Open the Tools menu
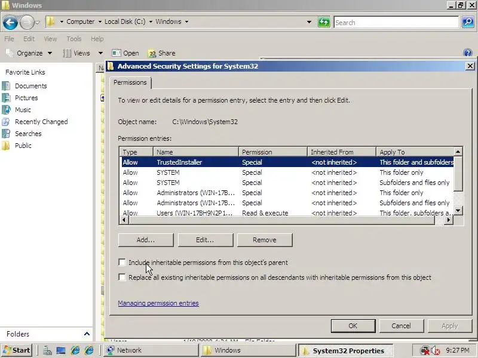Viewport: 478px width, 358px height. pos(74,39)
